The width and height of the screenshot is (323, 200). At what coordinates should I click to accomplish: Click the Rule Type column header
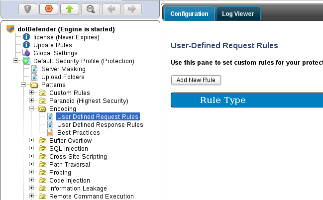pos(223,100)
